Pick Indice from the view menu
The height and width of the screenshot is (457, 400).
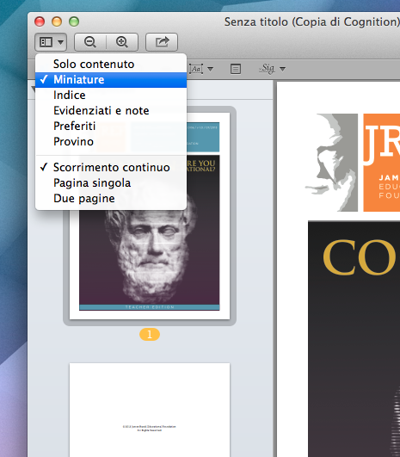click(x=111, y=95)
